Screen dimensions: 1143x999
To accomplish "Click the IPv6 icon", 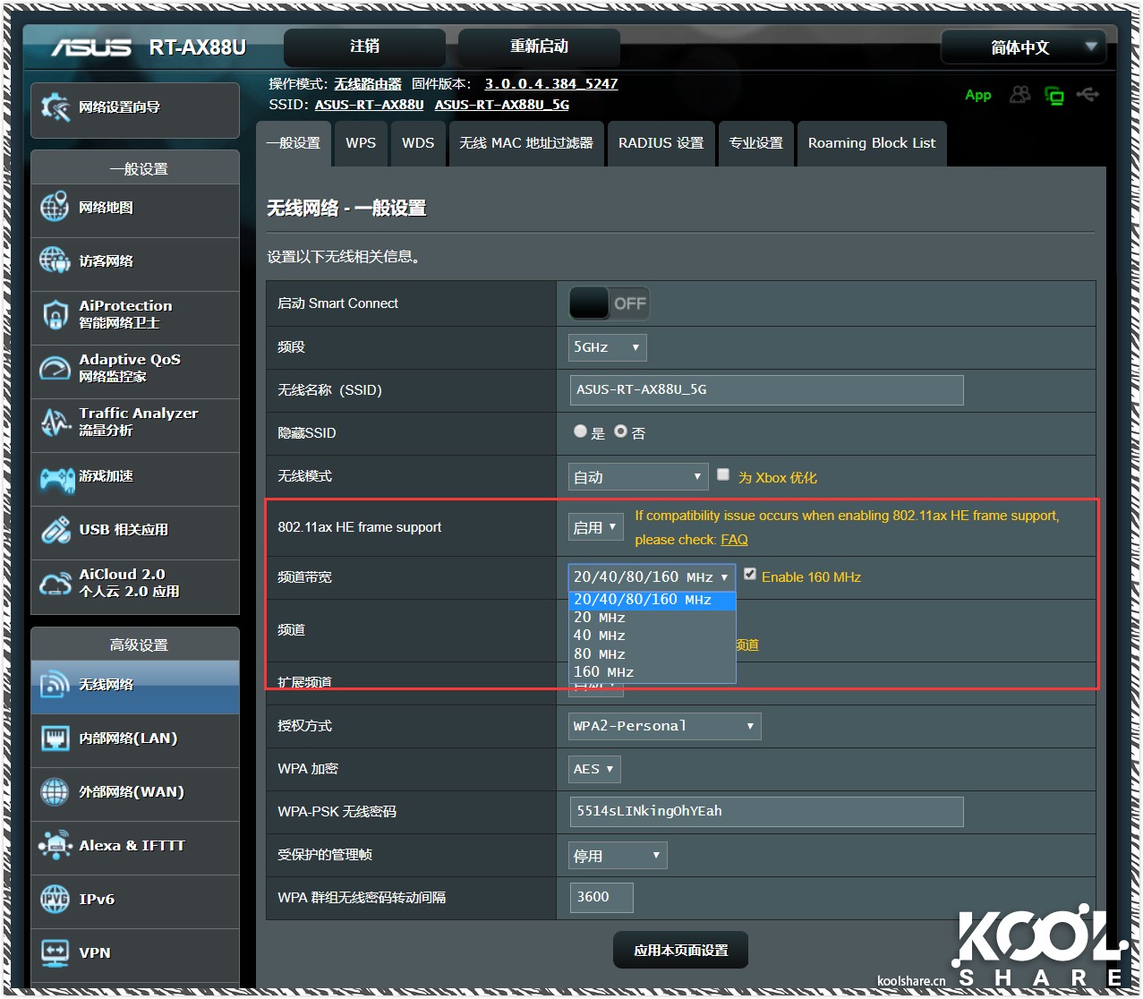I will (55, 899).
